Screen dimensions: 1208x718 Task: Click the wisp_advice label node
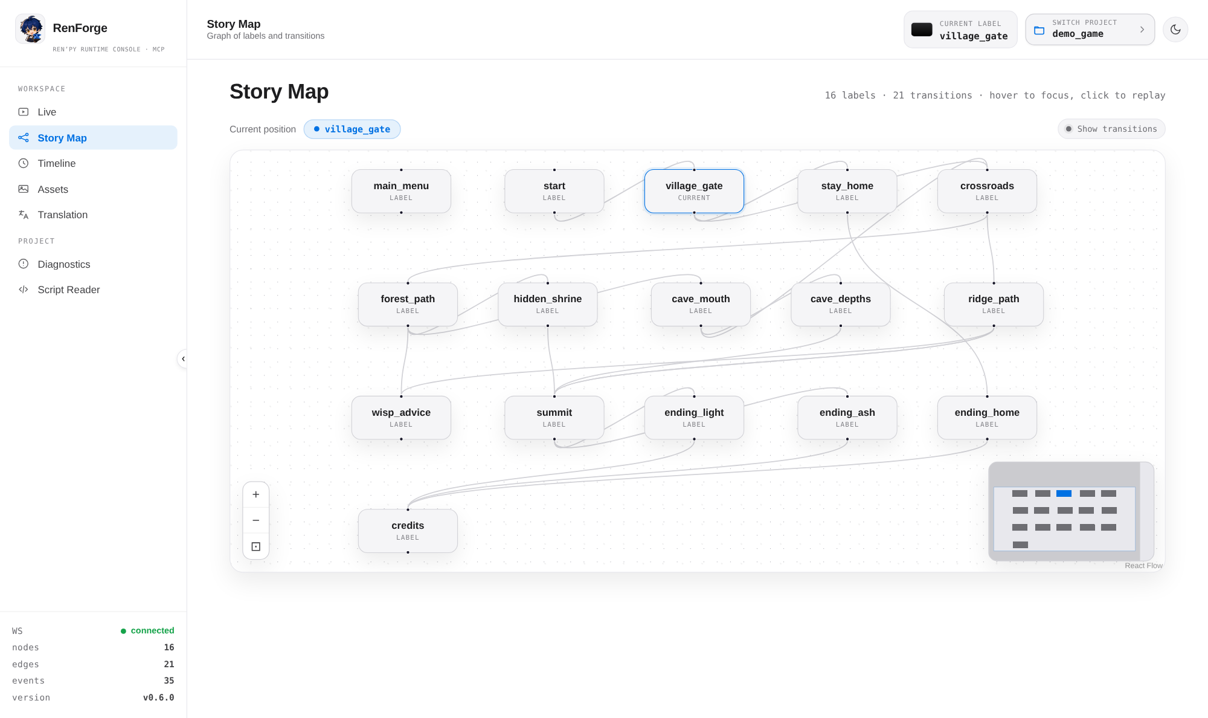point(401,418)
